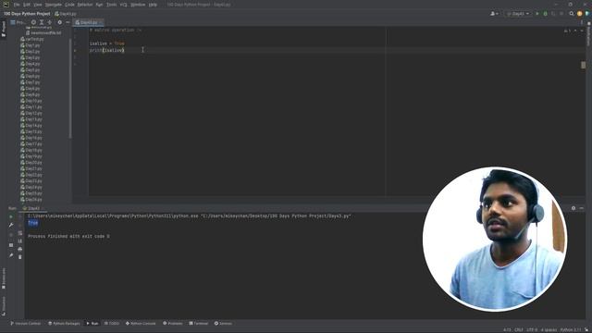Rerun Day43 from the Run panel
Image resolution: width=592 pixels, height=333 pixels.
coord(11,216)
